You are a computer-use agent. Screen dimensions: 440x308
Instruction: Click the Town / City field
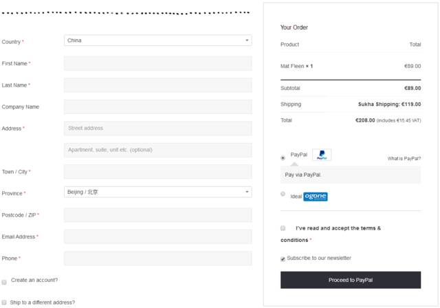pos(157,172)
